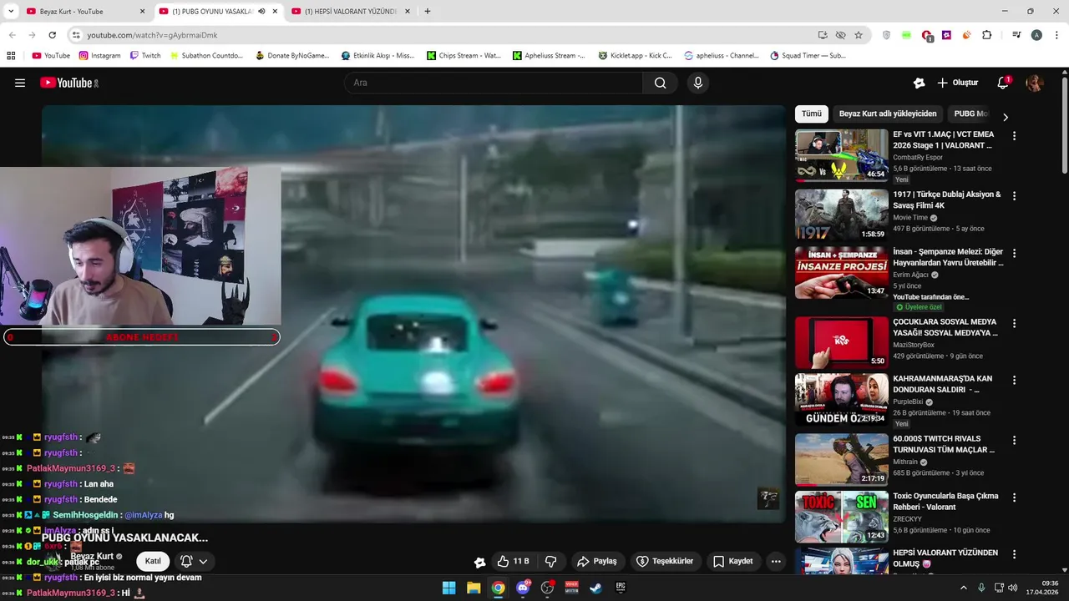
Task: Open the media controls icon in Chrome
Action: tap(1016, 35)
